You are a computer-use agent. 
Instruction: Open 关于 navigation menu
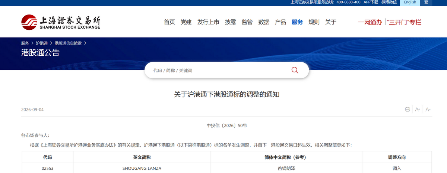[x=331, y=22]
